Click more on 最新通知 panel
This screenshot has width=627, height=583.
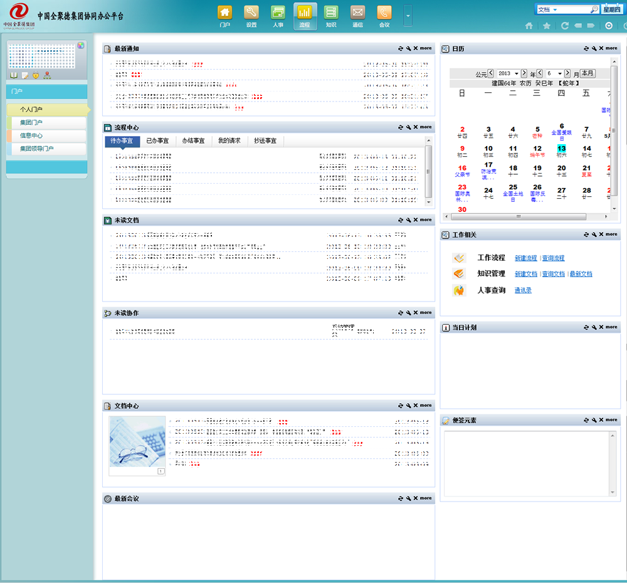[426, 48]
